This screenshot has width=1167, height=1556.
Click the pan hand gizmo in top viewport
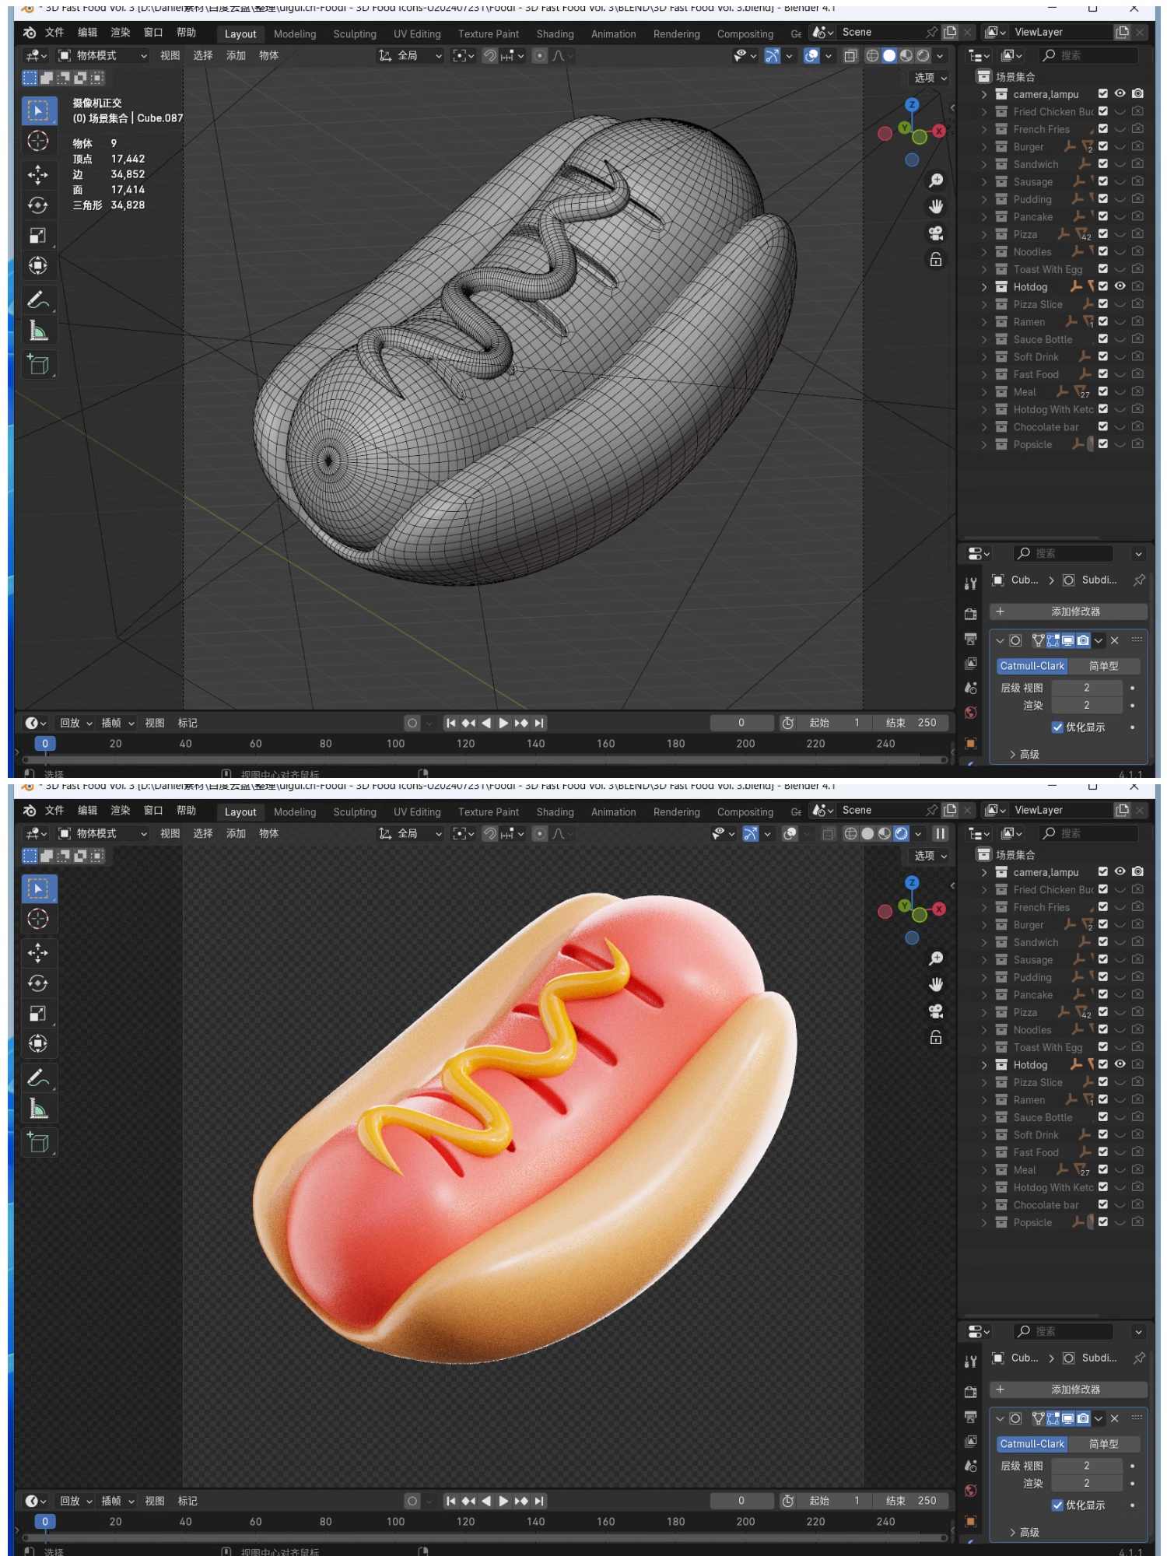(936, 206)
